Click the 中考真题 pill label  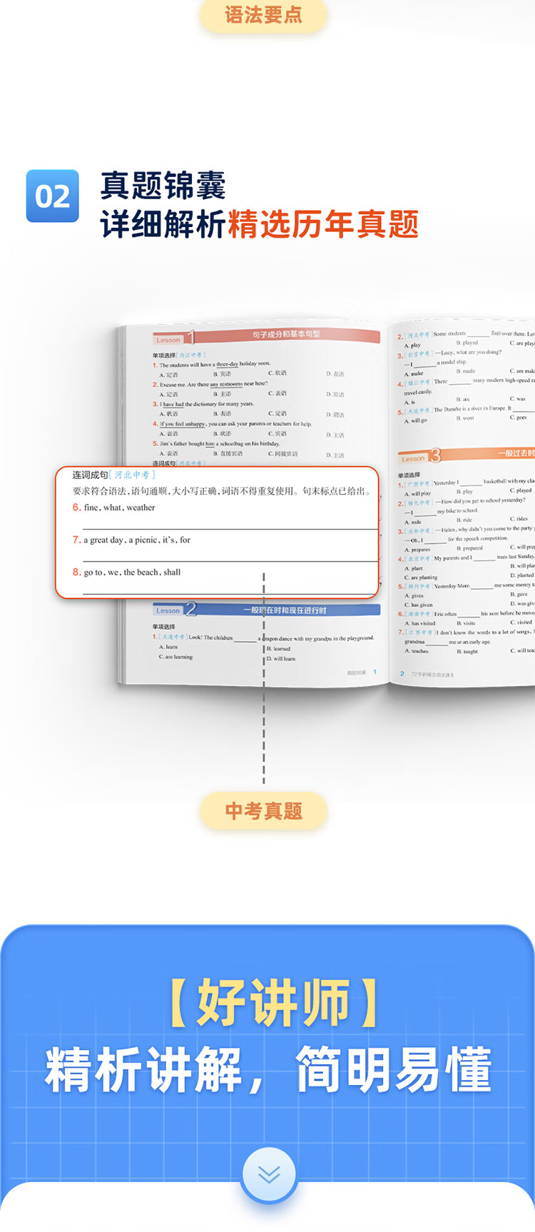click(263, 811)
